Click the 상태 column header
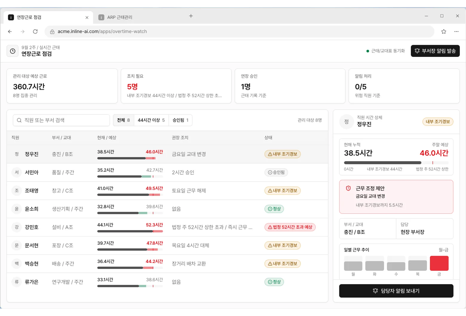 pyautogui.click(x=268, y=137)
